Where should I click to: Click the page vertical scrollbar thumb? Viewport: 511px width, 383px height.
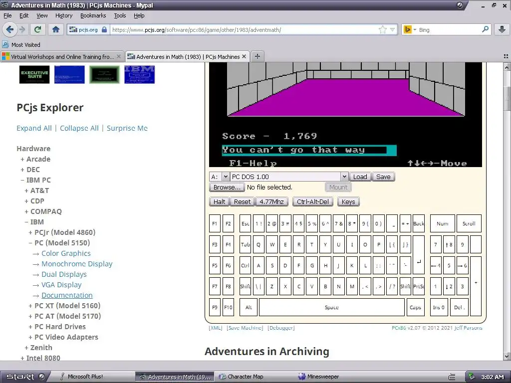(507, 98)
